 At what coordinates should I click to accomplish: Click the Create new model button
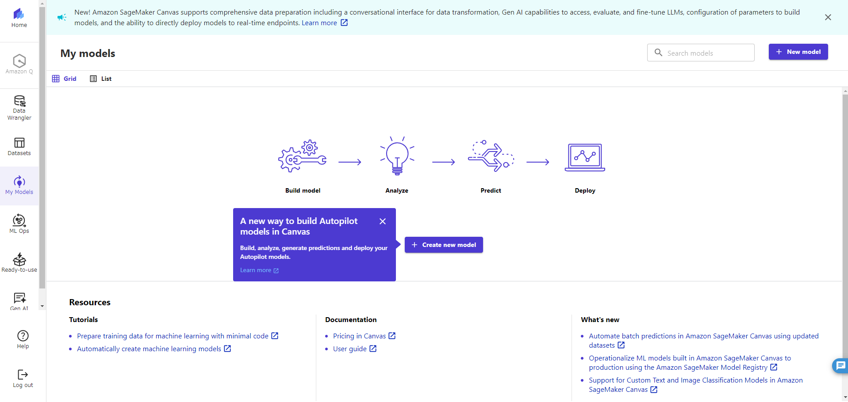pos(444,245)
